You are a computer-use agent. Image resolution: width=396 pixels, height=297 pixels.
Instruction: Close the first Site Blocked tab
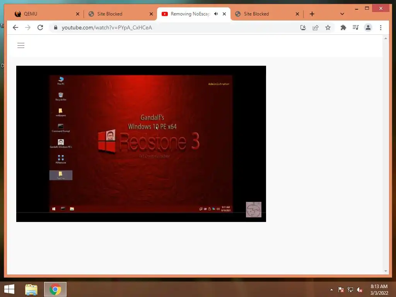pyautogui.click(x=151, y=14)
